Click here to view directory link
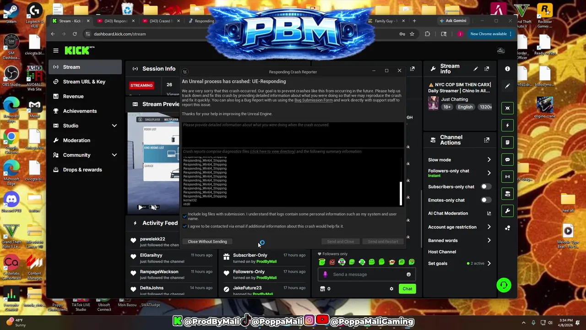The width and height of the screenshot is (586, 330). (x=272, y=151)
